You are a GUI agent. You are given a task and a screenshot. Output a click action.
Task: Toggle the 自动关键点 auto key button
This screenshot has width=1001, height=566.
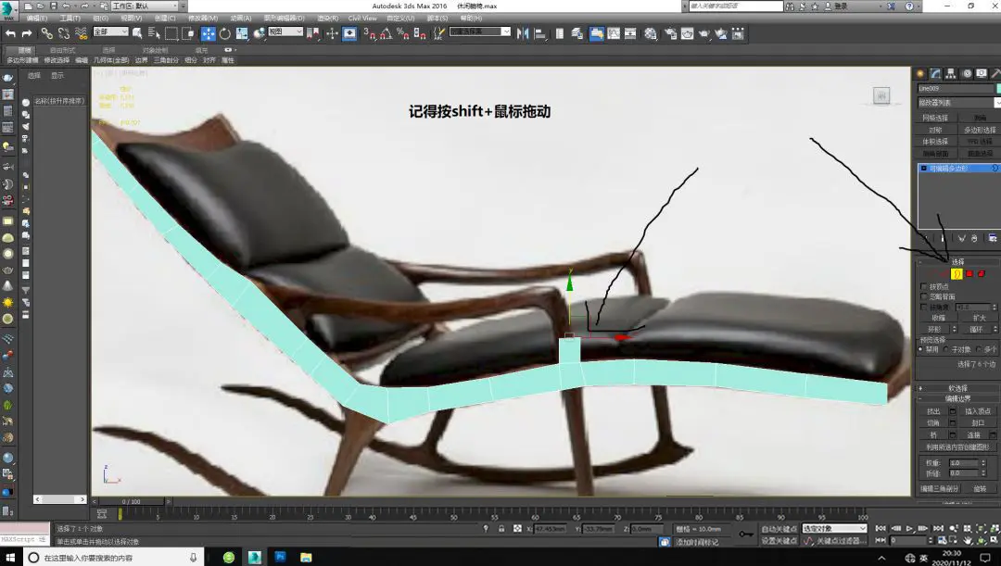779,529
